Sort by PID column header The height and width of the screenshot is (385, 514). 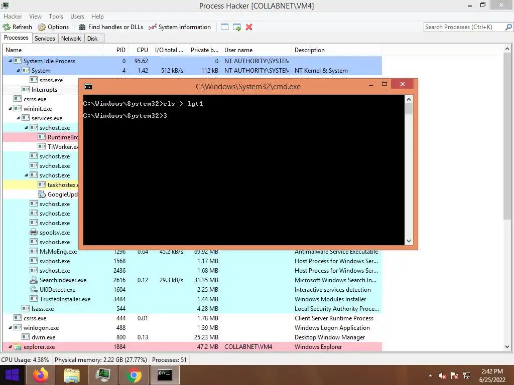(x=116, y=50)
